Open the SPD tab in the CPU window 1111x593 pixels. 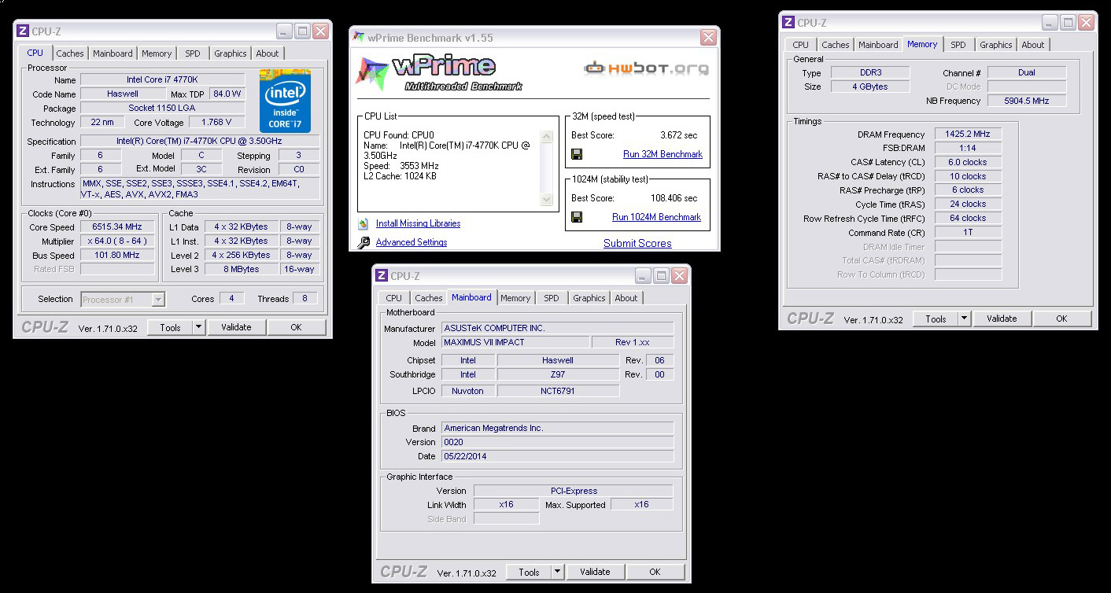pos(193,53)
